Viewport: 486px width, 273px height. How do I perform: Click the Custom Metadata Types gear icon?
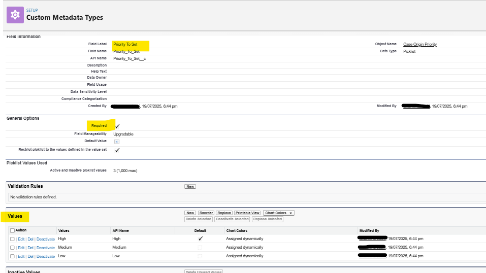click(15, 15)
